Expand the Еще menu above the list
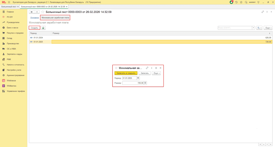This screenshot has height=147, width=275. (268, 28)
